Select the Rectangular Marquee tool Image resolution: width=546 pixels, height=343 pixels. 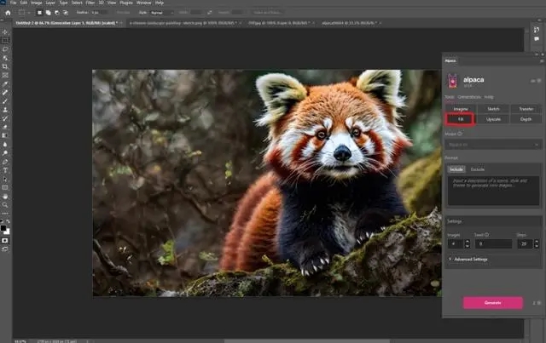click(x=5, y=40)
